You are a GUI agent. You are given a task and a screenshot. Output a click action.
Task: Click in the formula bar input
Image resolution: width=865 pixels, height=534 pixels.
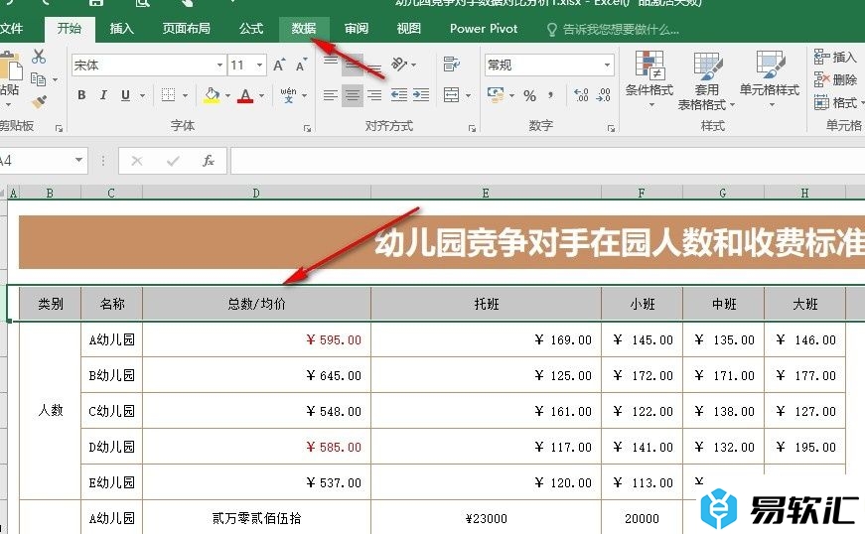(547, 161)
